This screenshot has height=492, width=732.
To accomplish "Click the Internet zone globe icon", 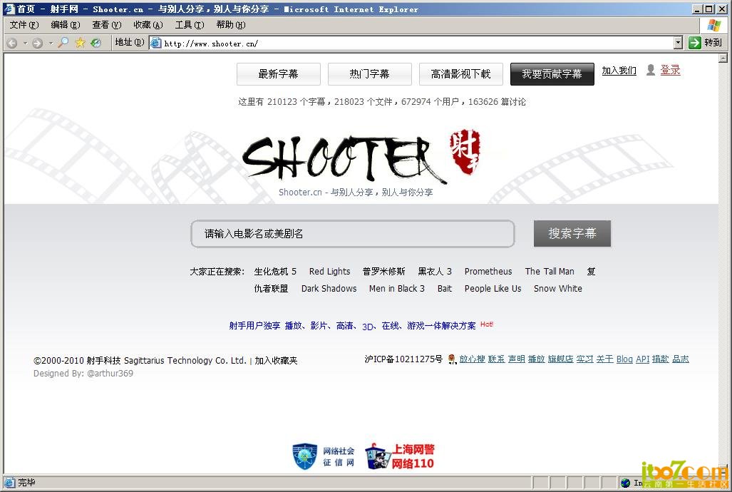I will point(626,483).
